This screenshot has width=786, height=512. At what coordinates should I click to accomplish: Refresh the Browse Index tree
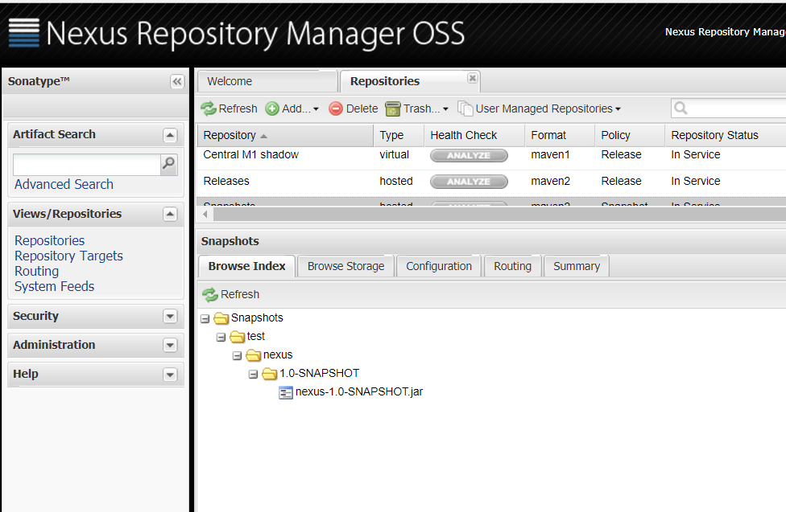(231, 294)
